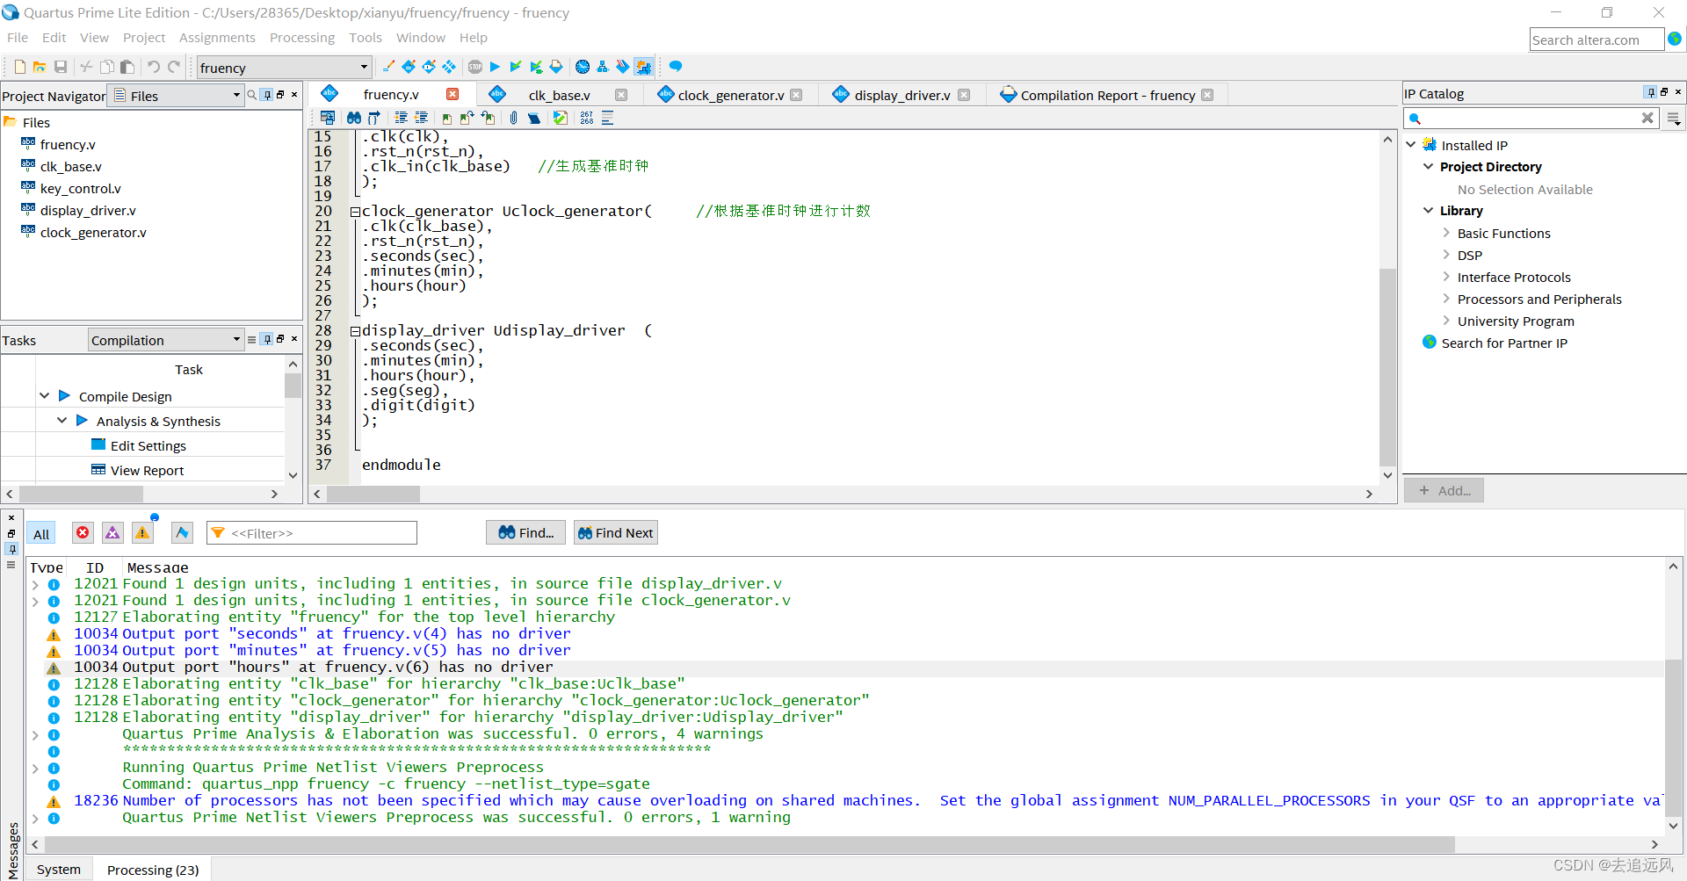Image resolution: width=1687 pixels, height=881 pixels.
Task: Click the blue speech bubble help icon
Action: click(676, 67)
